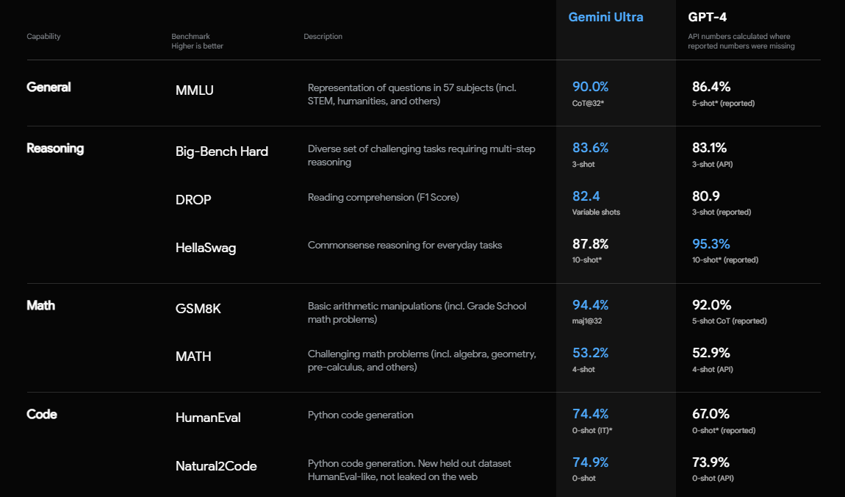The height and width of the screenshot is (497, 845).
Task: Click the CoT@32* note
Action: click(x=588, y=104)
